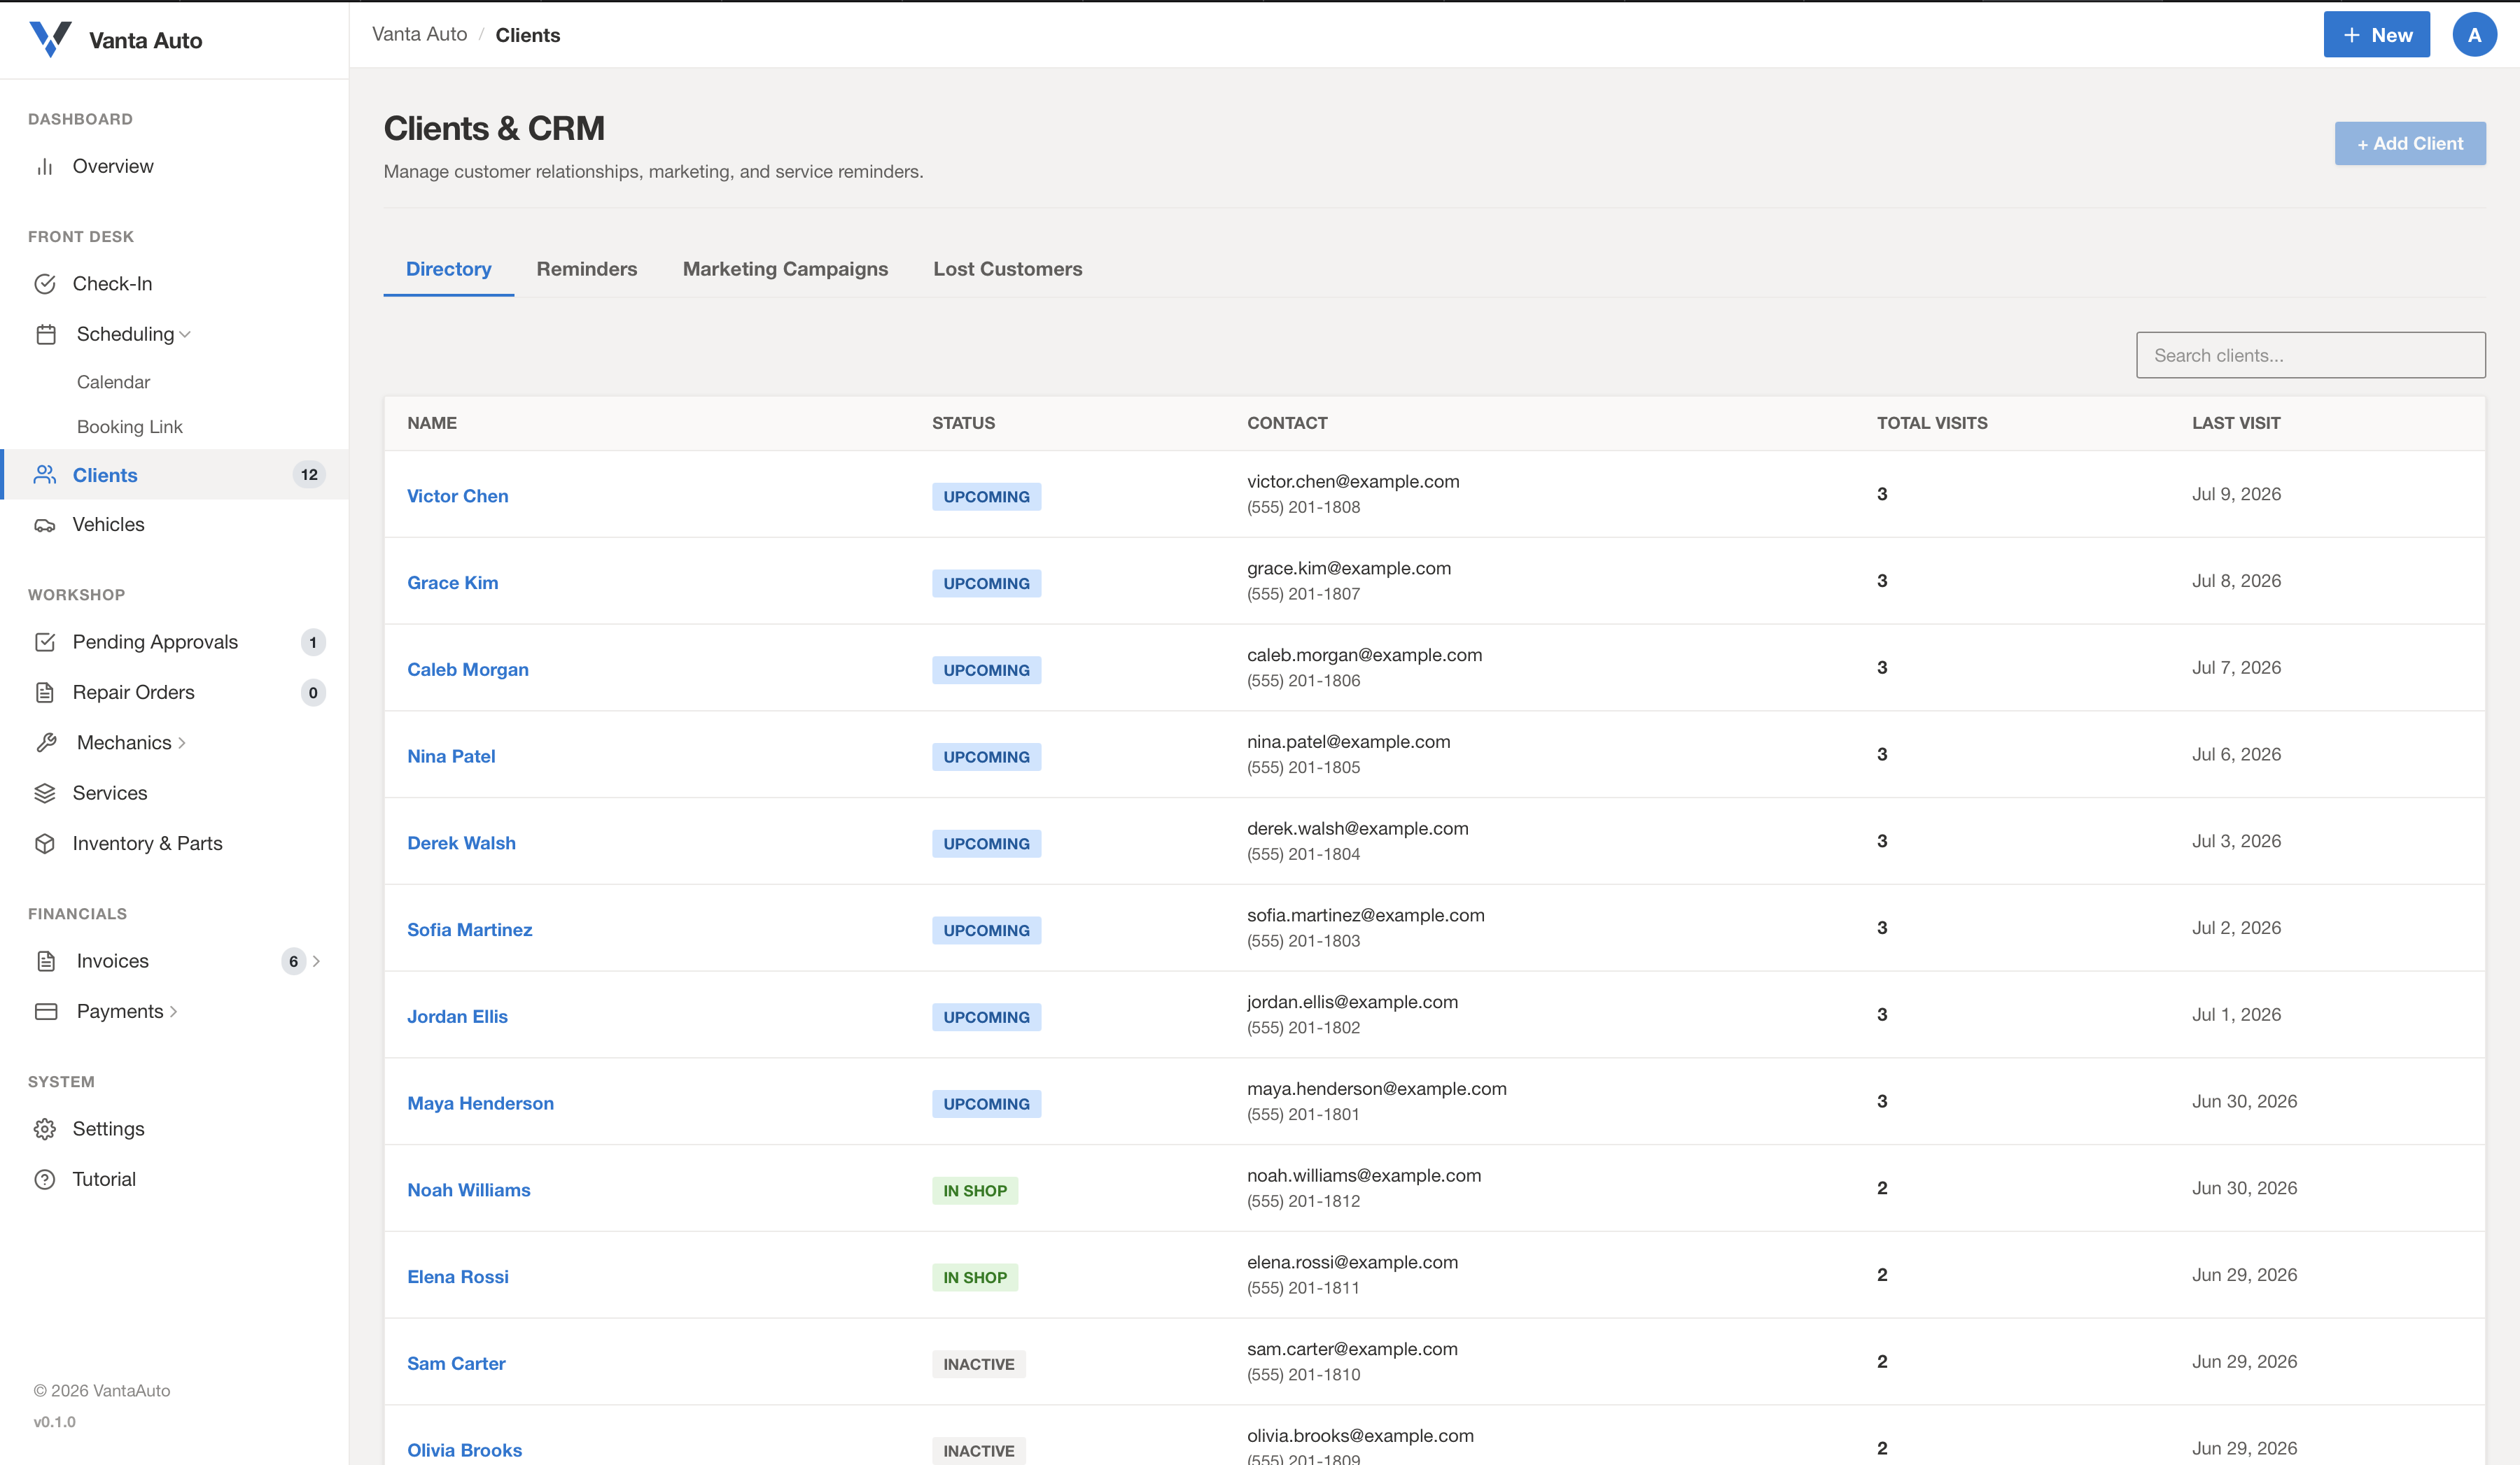This screenshot has width=2520, height=1465.
Task: Focus the Search clients input field
Action: tap(2310, 355)
